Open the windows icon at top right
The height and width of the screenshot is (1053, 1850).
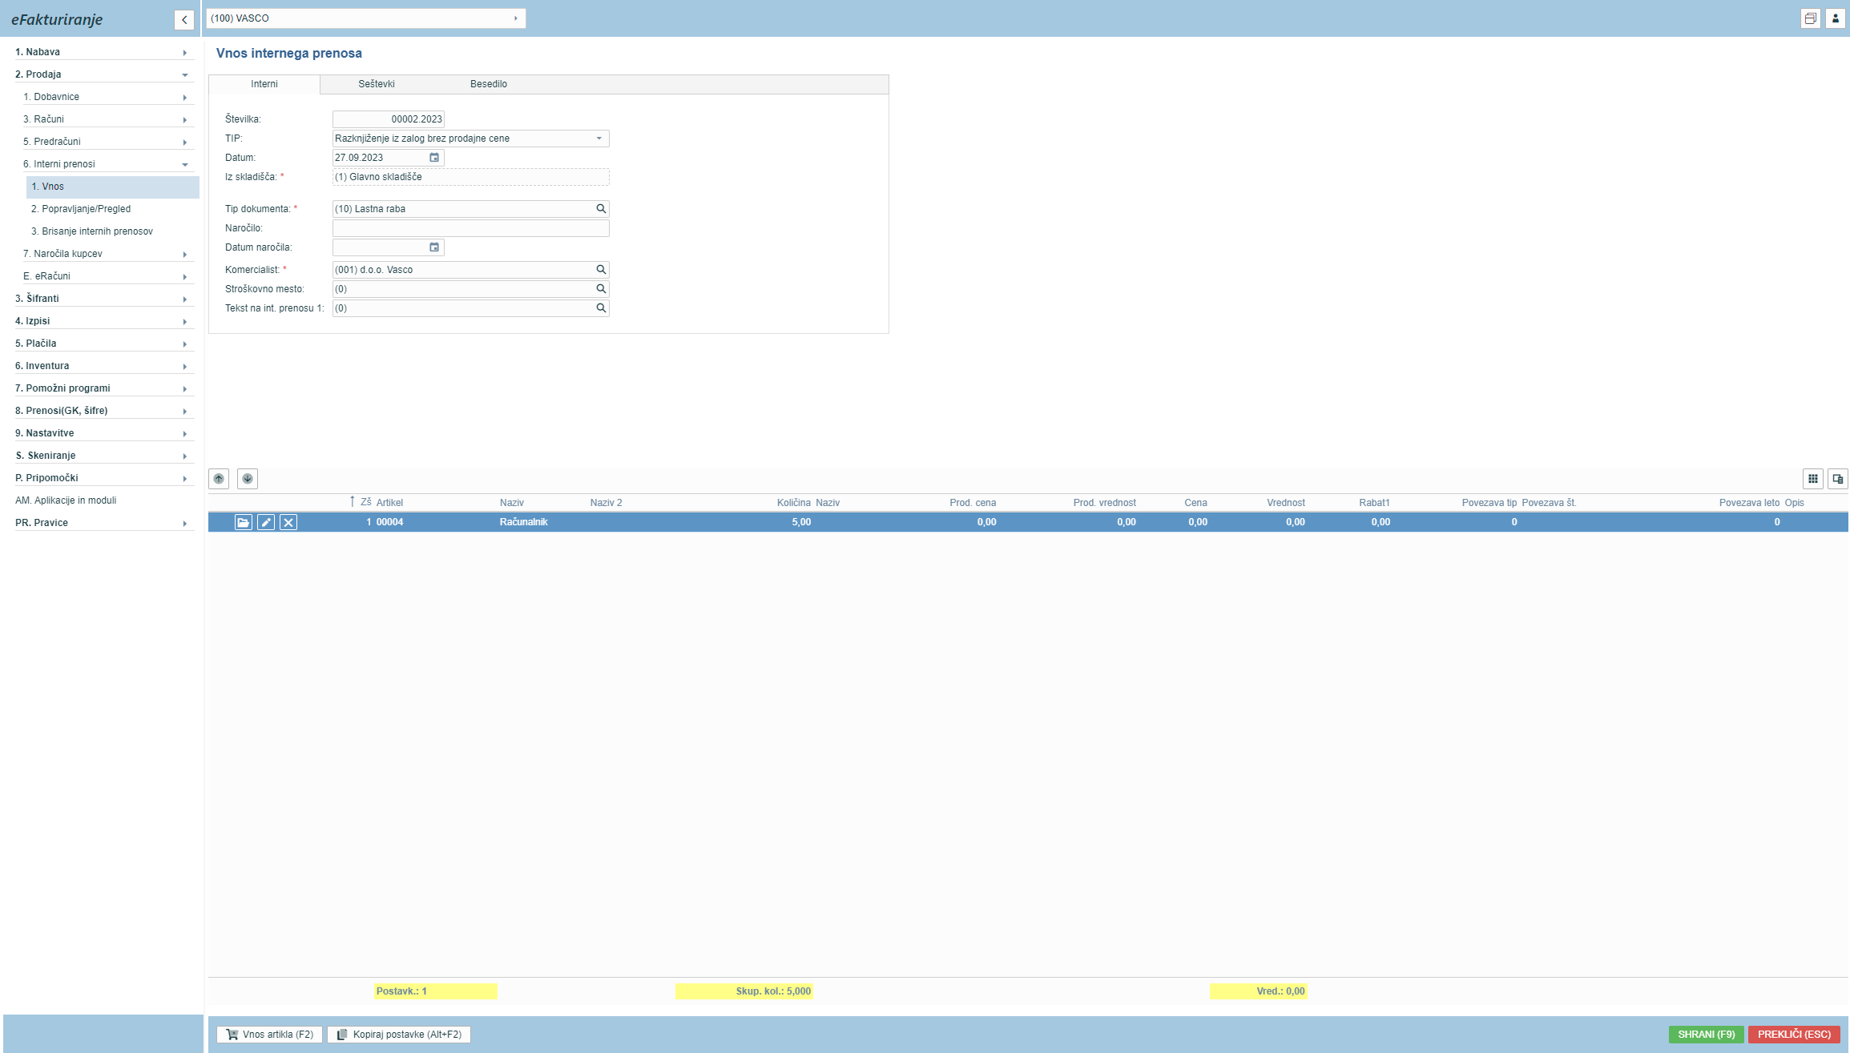pyautogui.click(x=1811, y=18)
